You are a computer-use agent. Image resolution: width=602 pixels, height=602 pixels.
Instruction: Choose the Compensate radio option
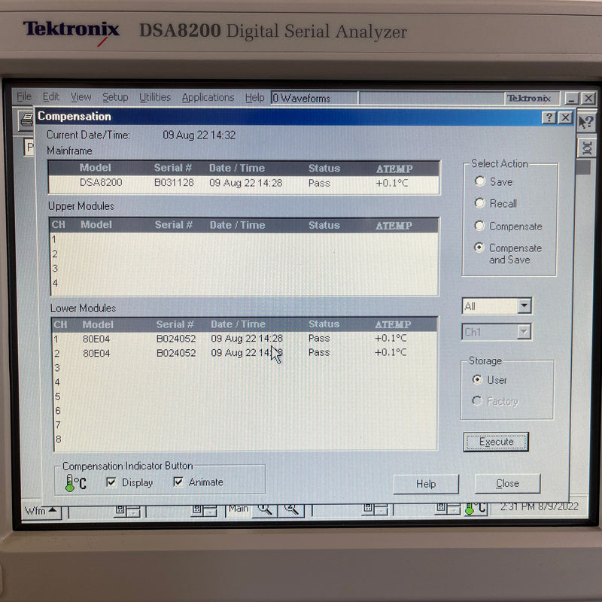pos(480,226)
